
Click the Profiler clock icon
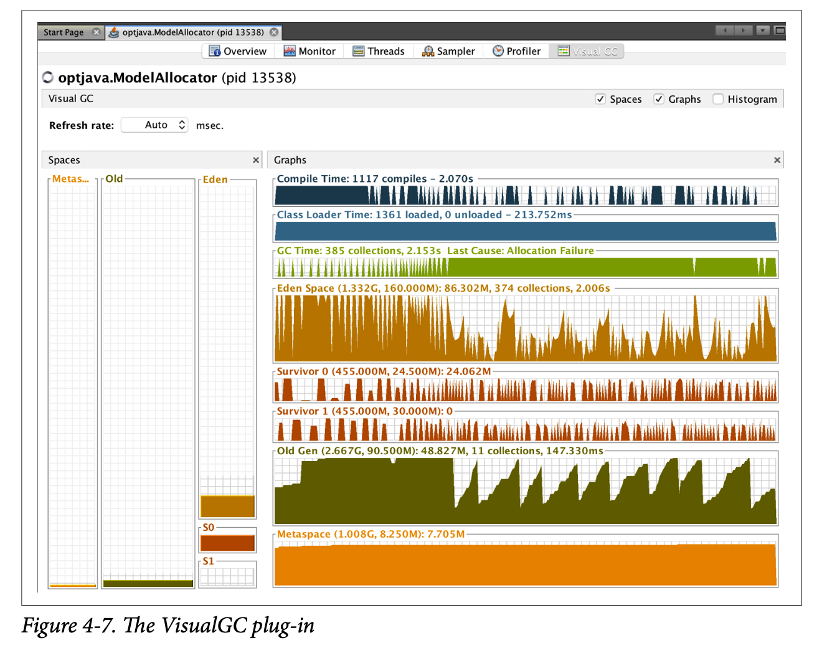point(498,51)
